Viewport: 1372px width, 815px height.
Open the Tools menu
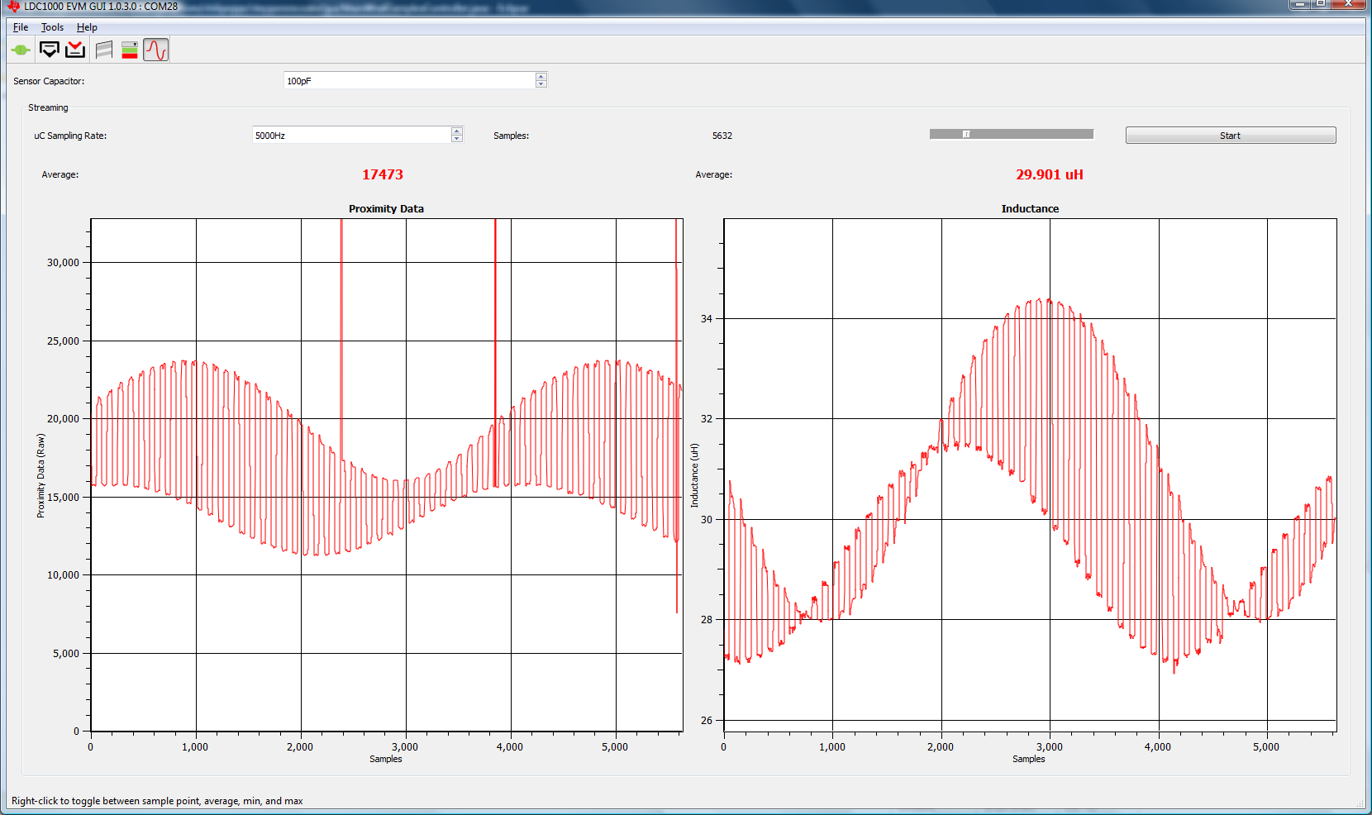tap(52, 27)
